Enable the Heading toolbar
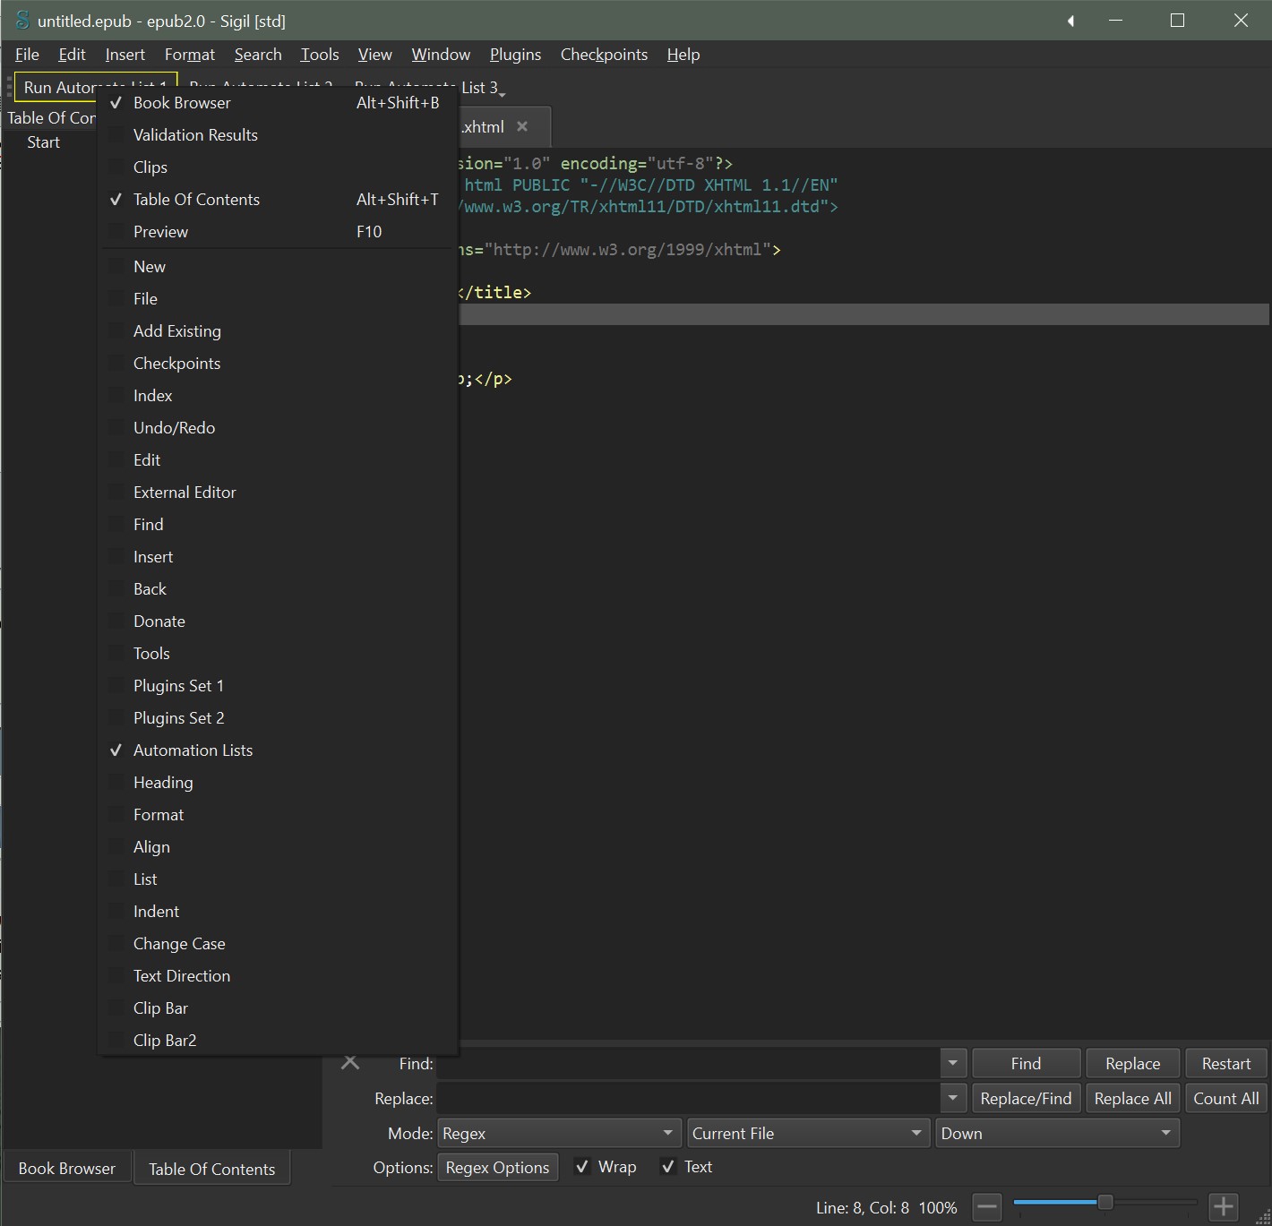The image size is (1272, 1226). pos(278,783)
